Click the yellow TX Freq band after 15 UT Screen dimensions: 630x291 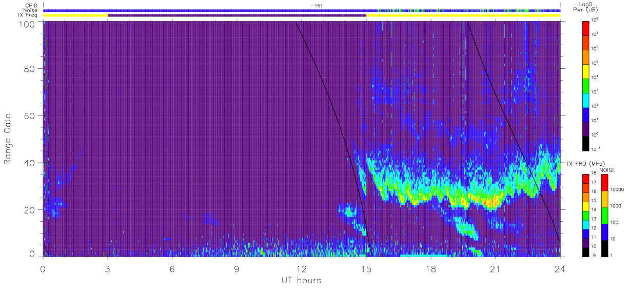463,15
